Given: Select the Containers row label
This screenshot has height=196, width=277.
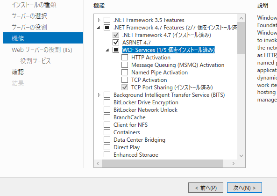Looking at the screenshot, I should [127, 132].
